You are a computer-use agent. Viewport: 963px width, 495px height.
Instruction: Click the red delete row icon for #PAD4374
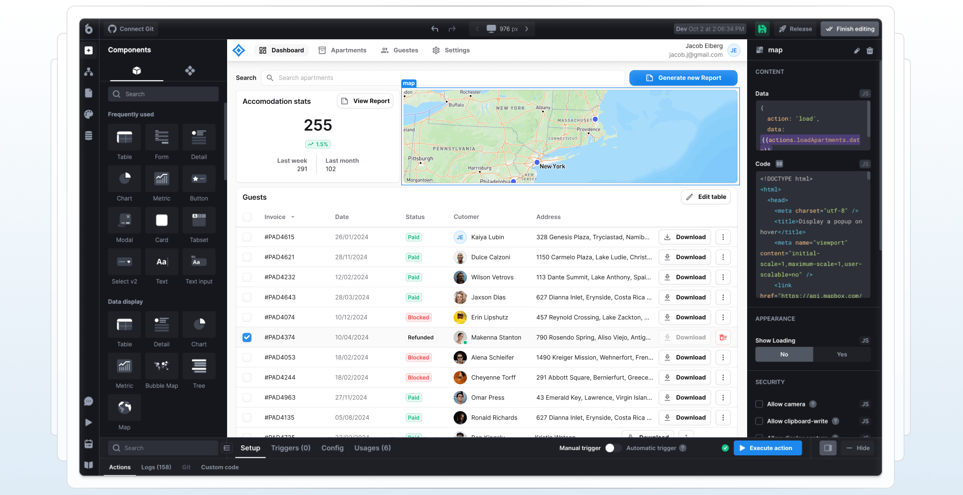pyautogui.click(x=723, y=337)
